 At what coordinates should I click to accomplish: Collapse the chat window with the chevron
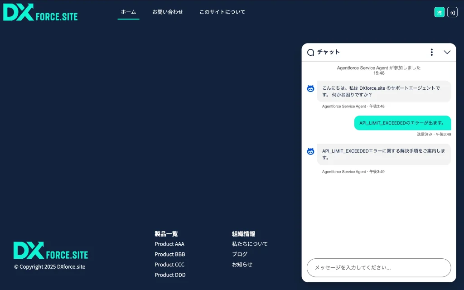click(447, 52)
